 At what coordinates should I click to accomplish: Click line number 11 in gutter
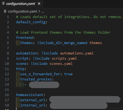point(7,69)
